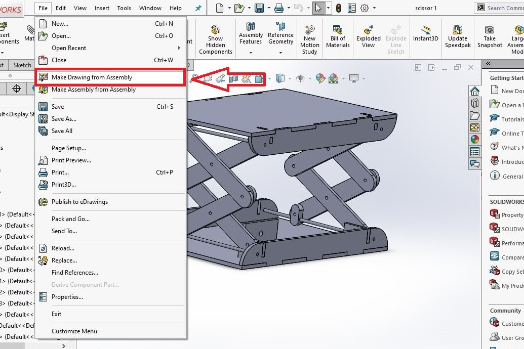Open dropdown next to Apply Scene icon
Viewport: 524px width, 349px height.
343,79
